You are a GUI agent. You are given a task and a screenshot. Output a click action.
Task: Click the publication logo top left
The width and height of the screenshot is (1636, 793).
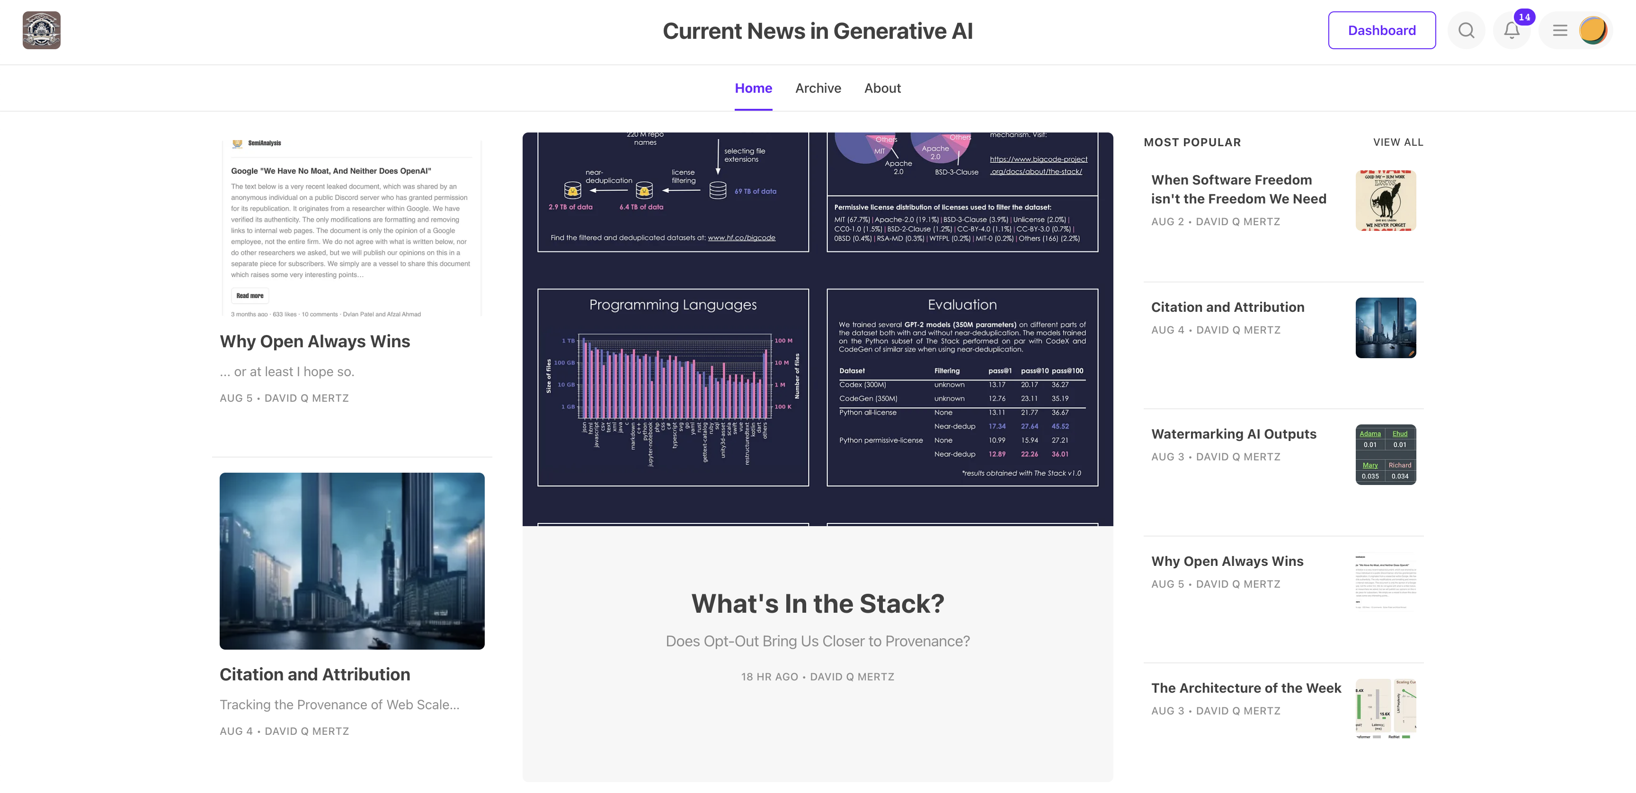click(x=41, y=29)
